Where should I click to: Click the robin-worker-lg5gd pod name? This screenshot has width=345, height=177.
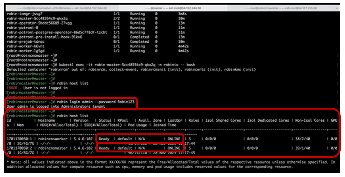coord(26,51)
